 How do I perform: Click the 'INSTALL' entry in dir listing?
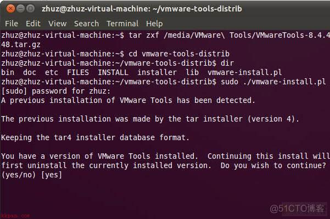tap(113, 72)
